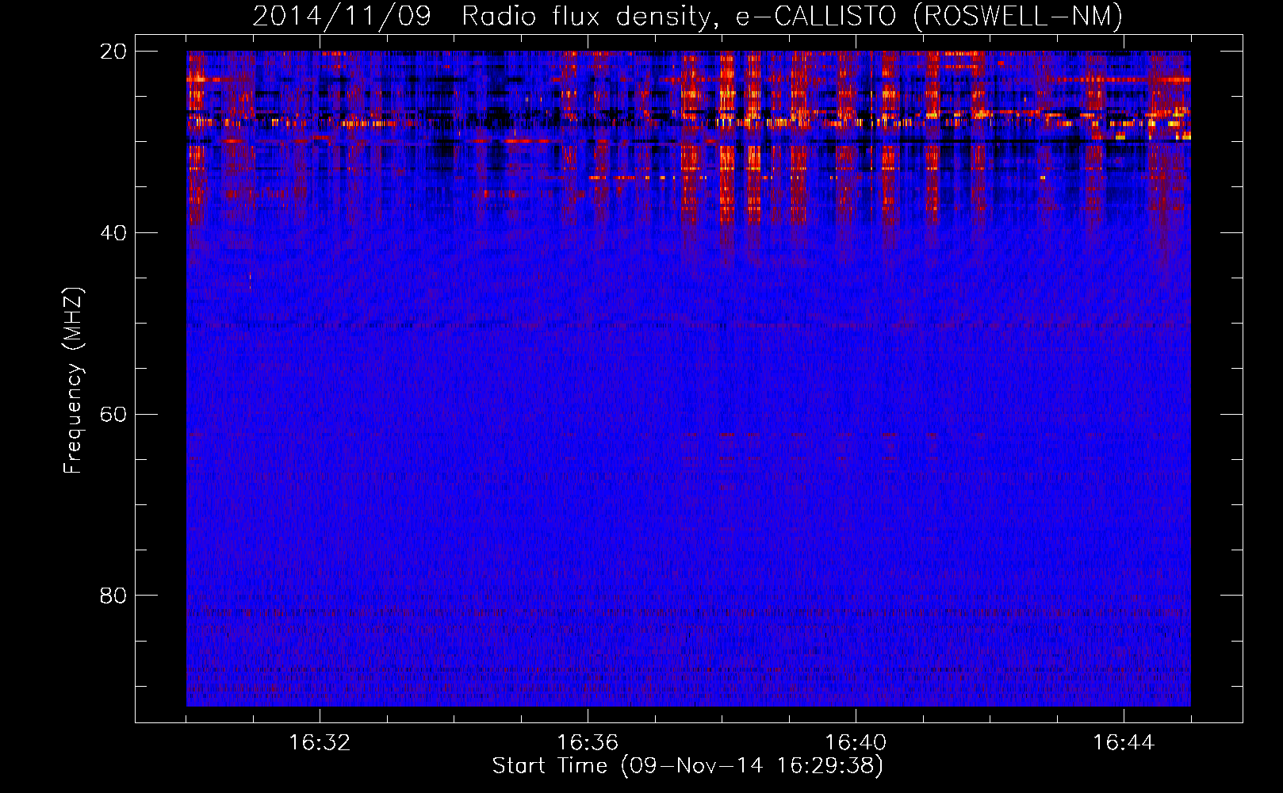This screenshot has height=793, width=1283.
Task: Click the 16:44 time tick label
Action: (x=1124, y=743)
